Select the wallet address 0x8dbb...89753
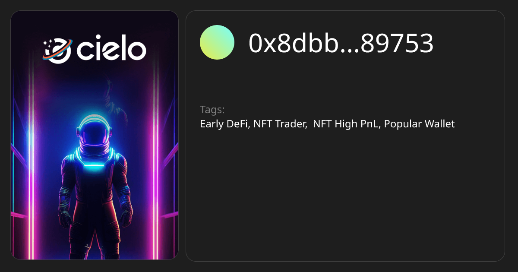Screen dimensions: 518x272 pyautogui.click(x=341, y=43)
